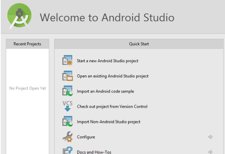Click the Quick Start panel header
Screen dimensions: 225x154
[x=139, y=44]
